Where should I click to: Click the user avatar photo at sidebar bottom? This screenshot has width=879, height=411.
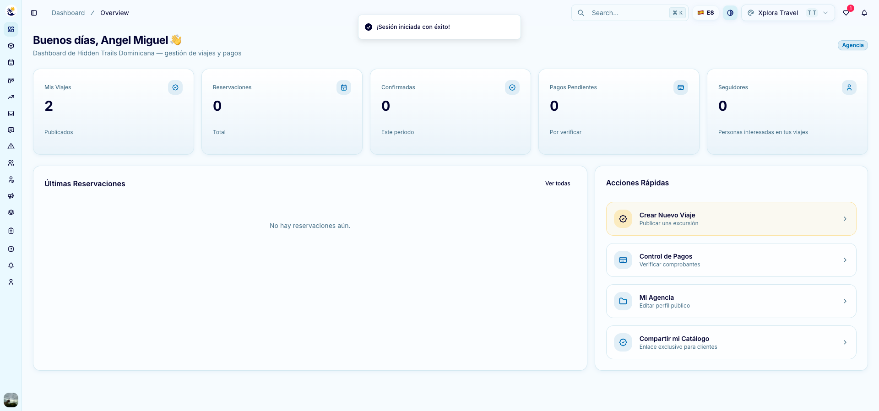(11, 400)
